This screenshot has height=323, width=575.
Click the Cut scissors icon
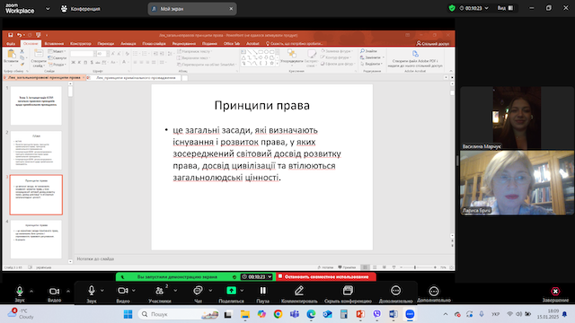[22, 51]
